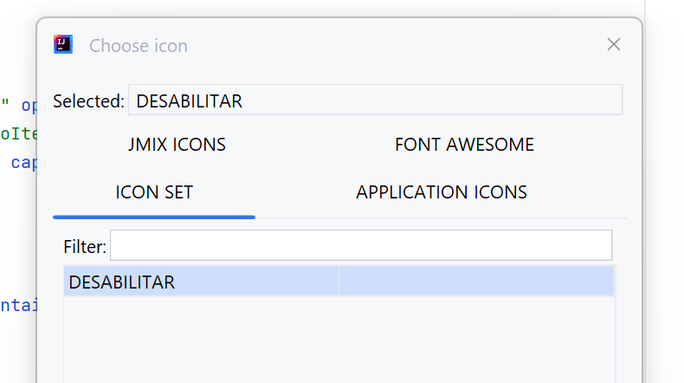Viewport: 684px width, 383px height.
Task: Switch to the JMIX ICONS tab
Action: [177, 145]
